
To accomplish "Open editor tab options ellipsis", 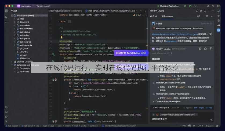I will (145, 11).
